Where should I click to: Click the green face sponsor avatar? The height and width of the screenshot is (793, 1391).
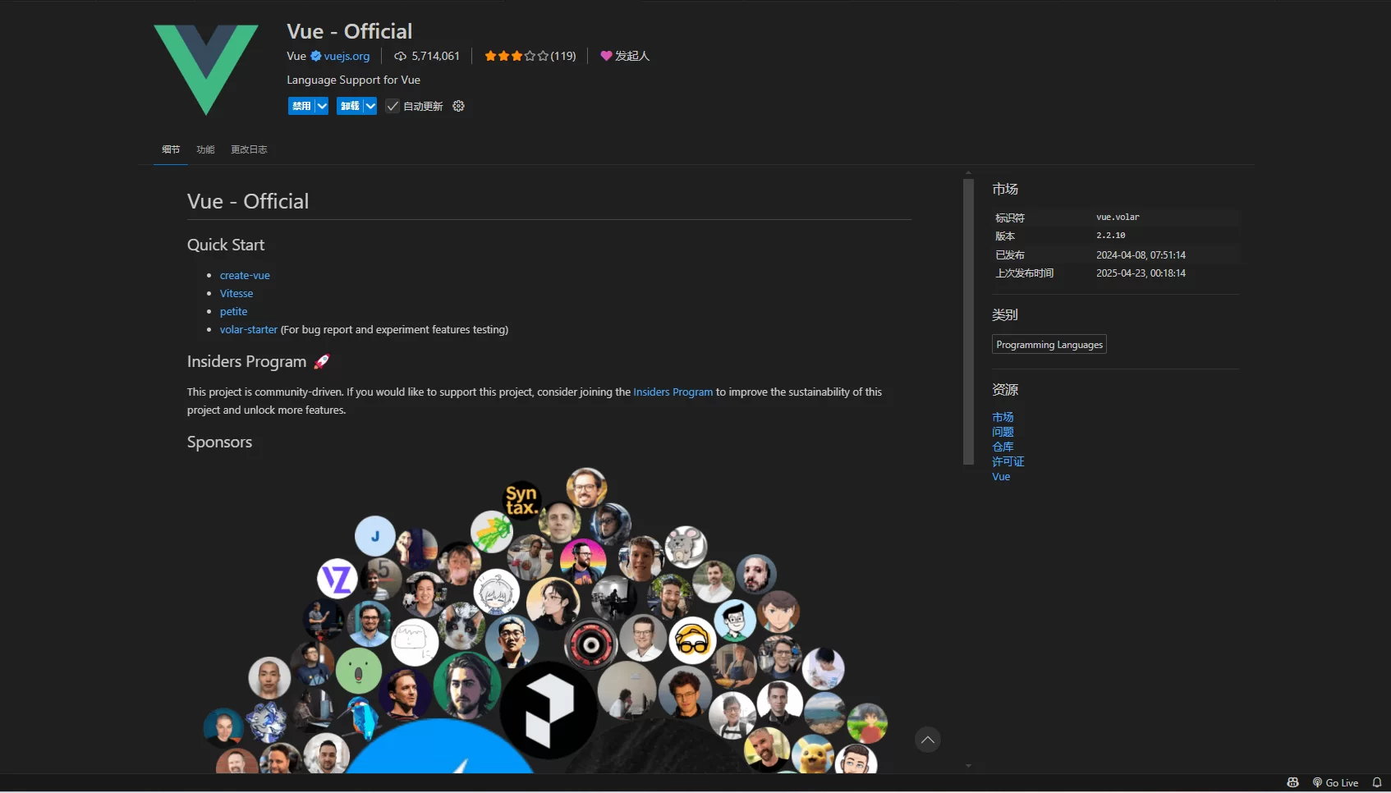[x=359, y=671]
